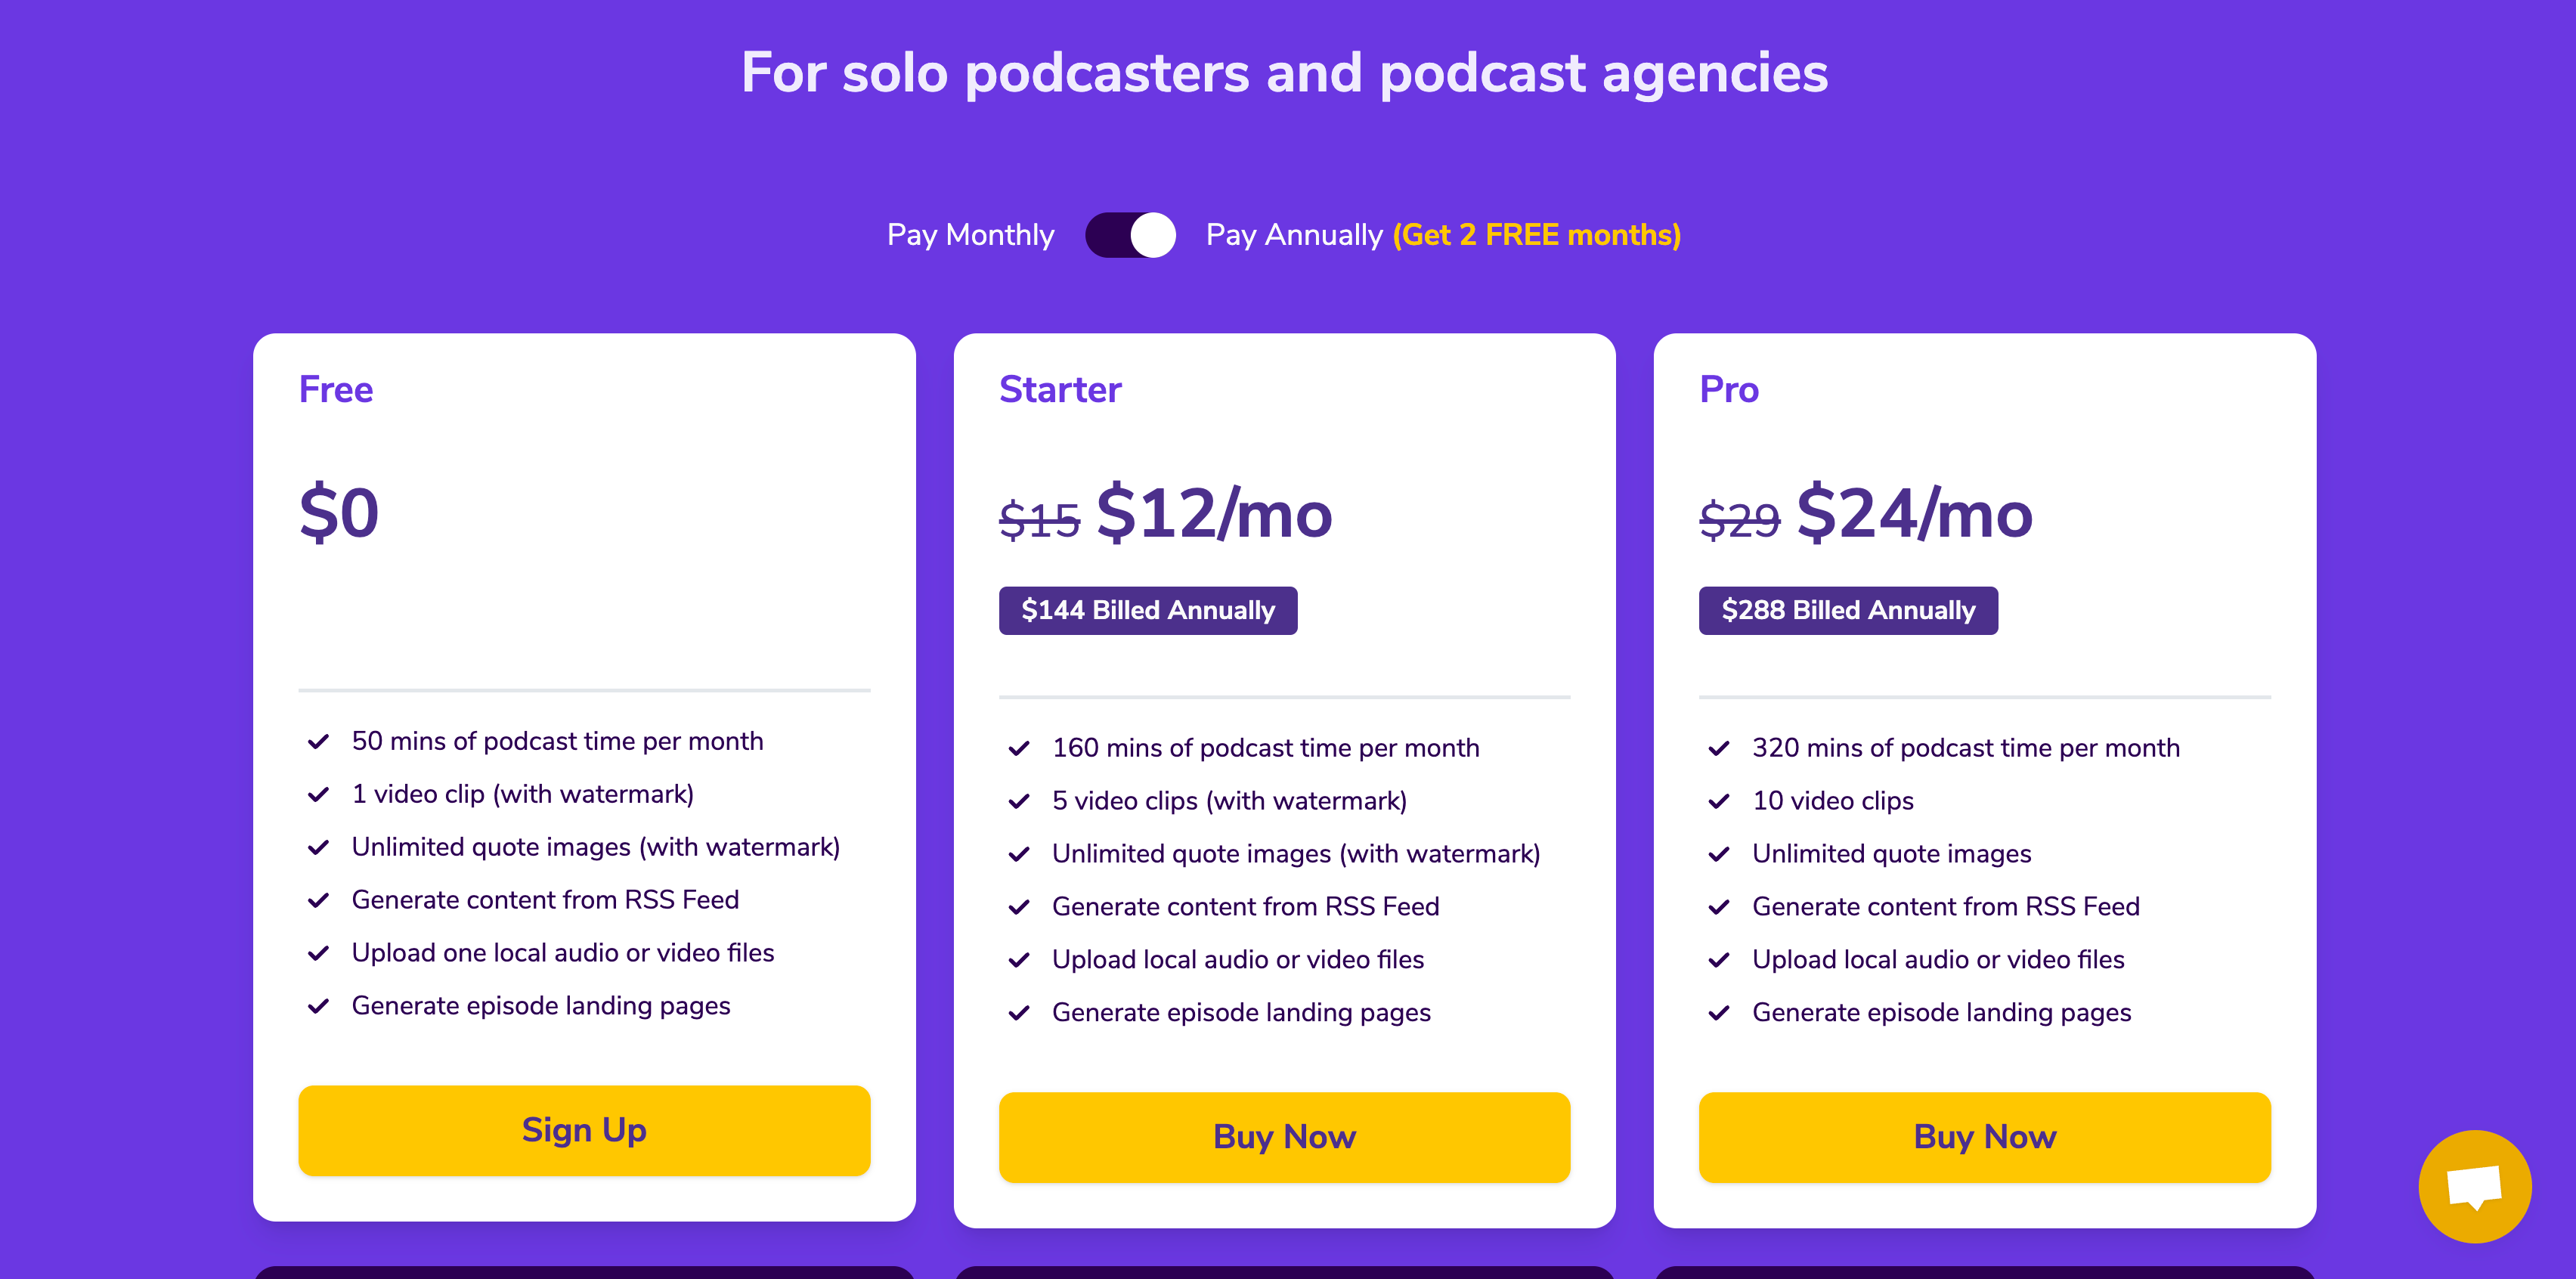Screen dimensions: 2576x1279
Task: Click the '$144 Billed Annually' badge
Action: (x=1147, y=610)
